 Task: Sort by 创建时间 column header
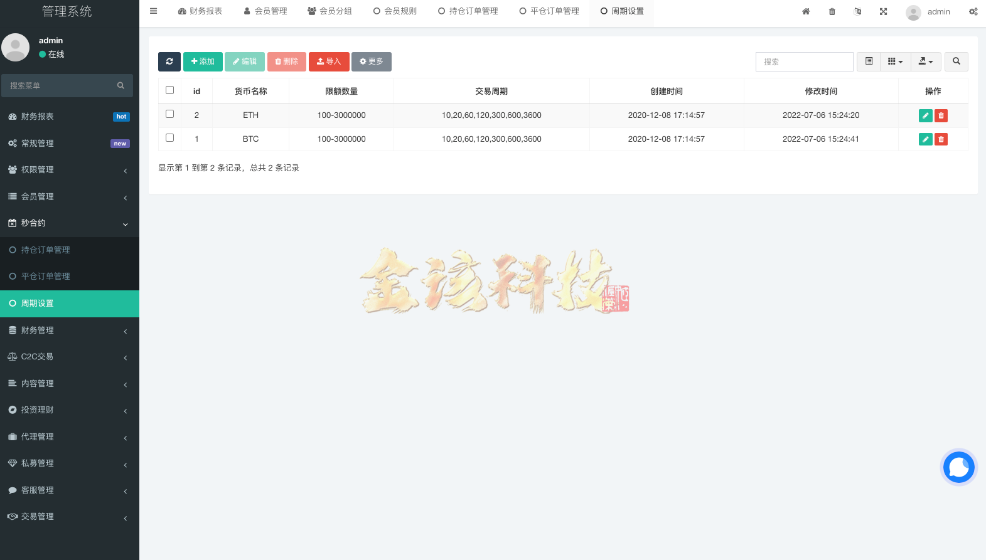667,92
